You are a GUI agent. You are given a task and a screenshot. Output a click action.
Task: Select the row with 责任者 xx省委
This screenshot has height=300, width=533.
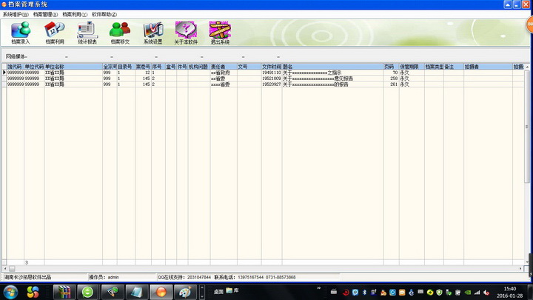click(264, 79)
